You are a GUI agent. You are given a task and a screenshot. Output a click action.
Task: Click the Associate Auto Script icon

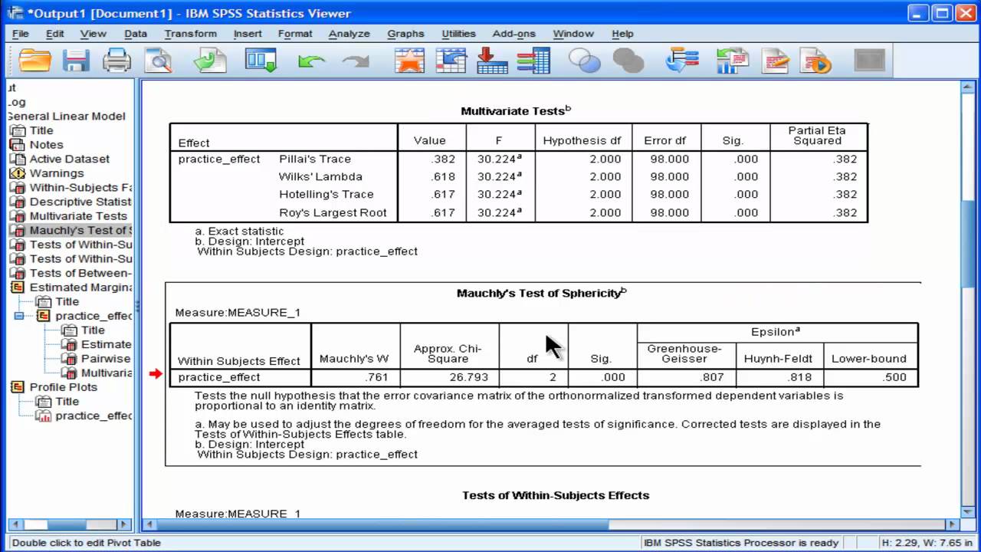pyautogui.click(x=732, y=61)
